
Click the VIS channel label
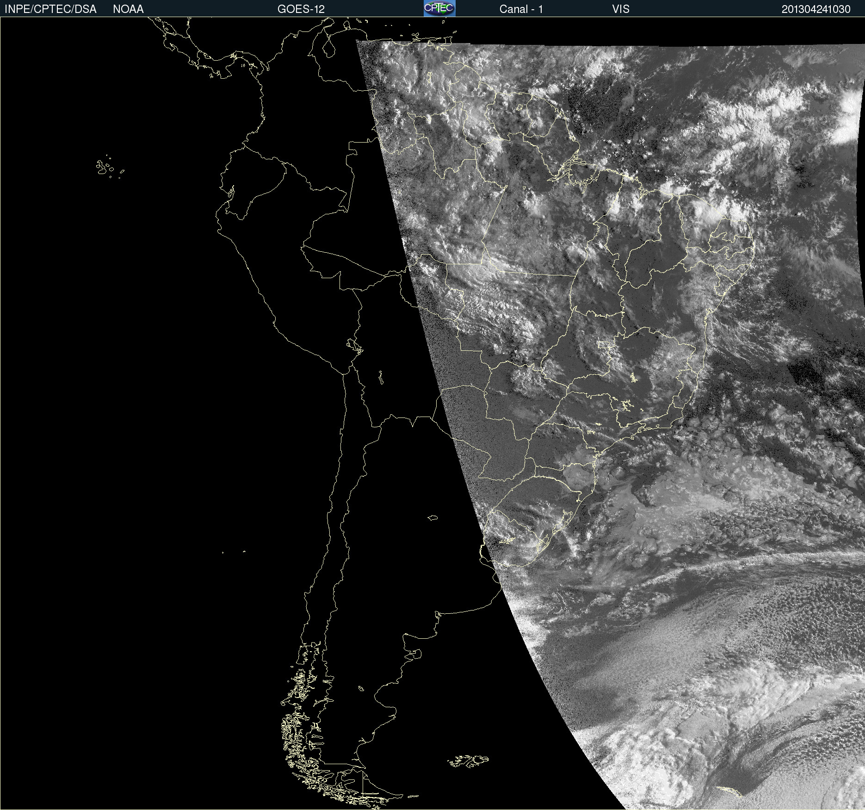click(x=621, y=9)
